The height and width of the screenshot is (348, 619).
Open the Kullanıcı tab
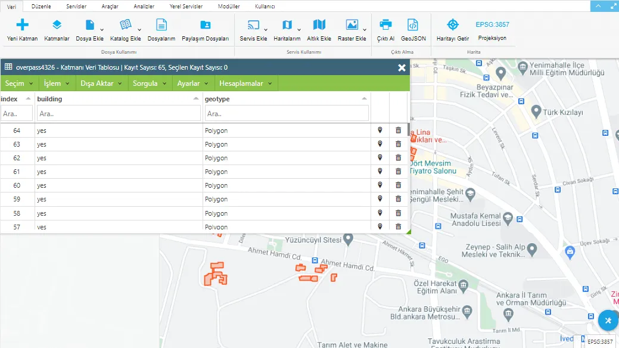point(265,7)
